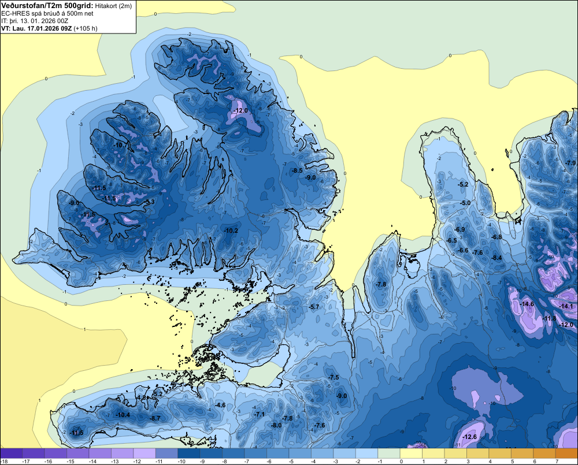This screenshot has height=465, width=578.
Task: Click the "-8.0" temperature value on the map
Action: point(276,425)
